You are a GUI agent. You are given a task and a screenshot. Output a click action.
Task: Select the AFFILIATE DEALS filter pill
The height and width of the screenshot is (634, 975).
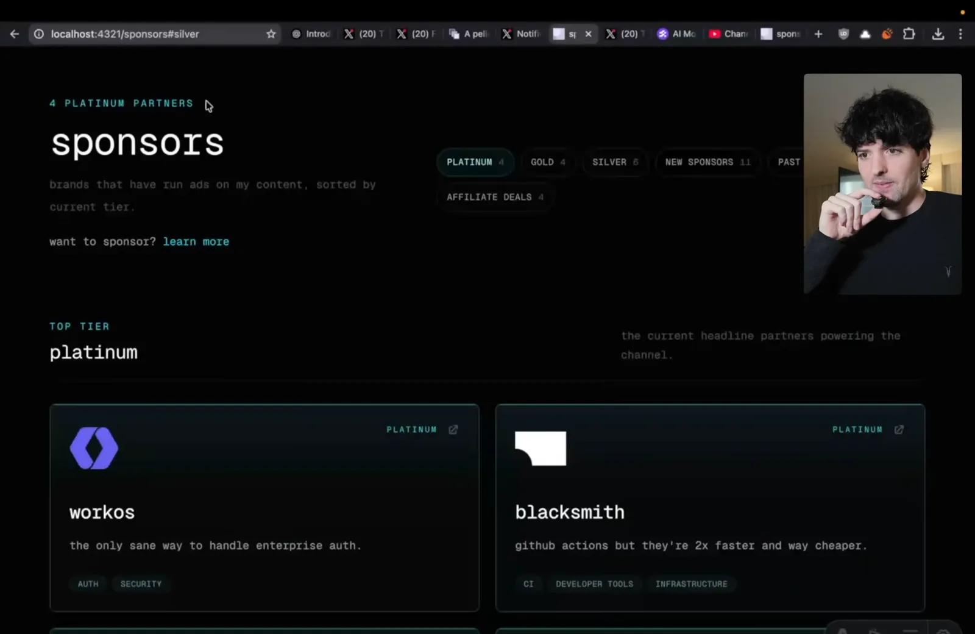point(495,197)
